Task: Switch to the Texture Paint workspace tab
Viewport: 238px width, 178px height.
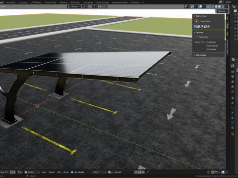Action: [x=50, y=2]
